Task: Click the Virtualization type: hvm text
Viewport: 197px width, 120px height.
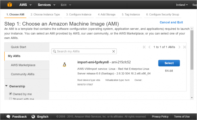Action: click(x=117, y=80)
